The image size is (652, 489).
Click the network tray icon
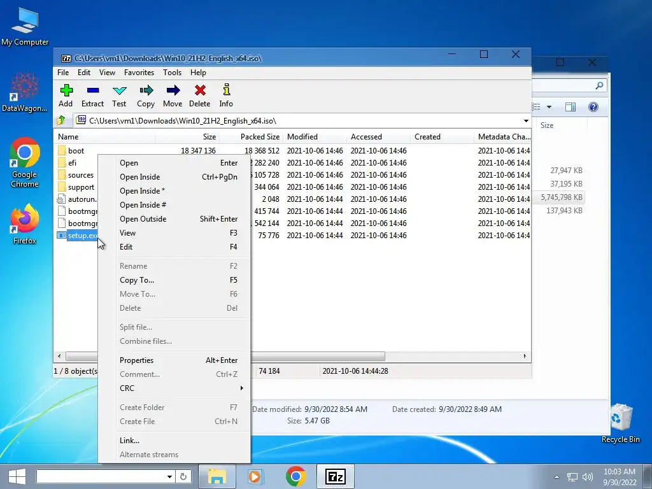[x=572, y=477]
